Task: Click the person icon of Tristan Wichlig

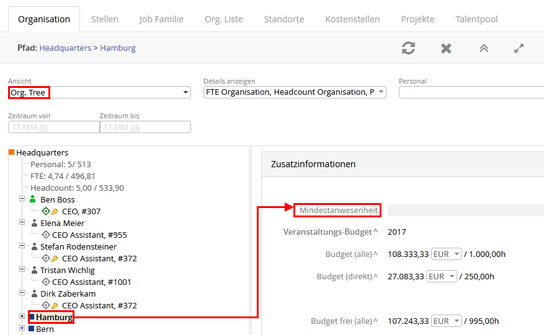Action: (x=34, y=270)
